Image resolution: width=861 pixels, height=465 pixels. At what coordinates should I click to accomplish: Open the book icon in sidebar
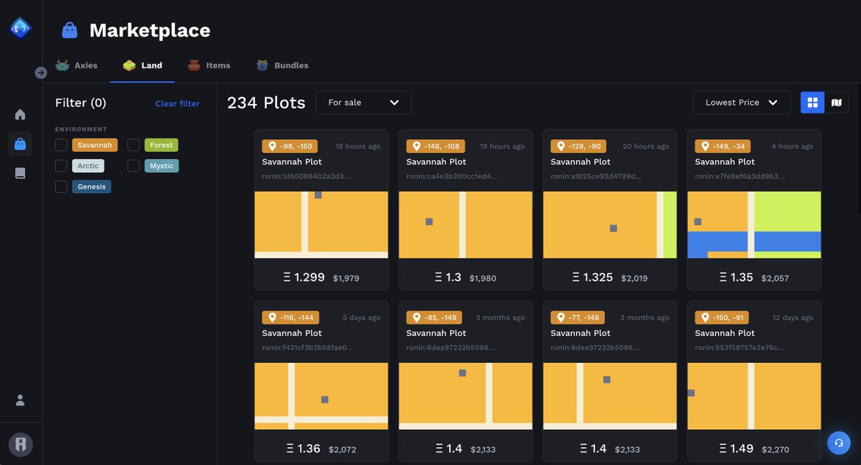[x=20, y=173]
